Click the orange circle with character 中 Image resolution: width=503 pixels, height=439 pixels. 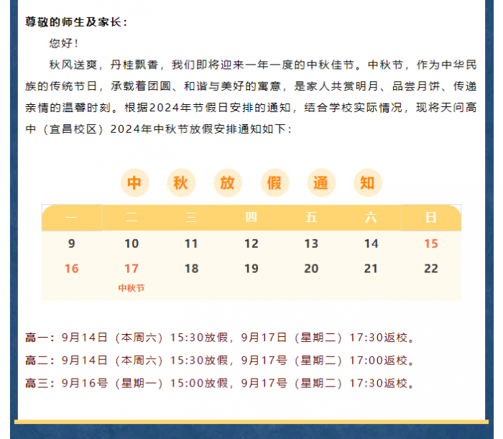134,182
